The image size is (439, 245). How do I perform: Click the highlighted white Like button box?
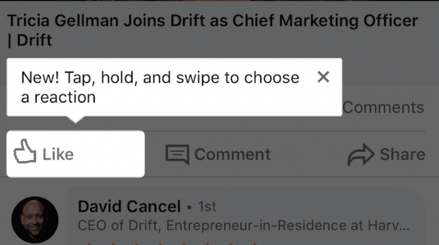tap(75, 154)
